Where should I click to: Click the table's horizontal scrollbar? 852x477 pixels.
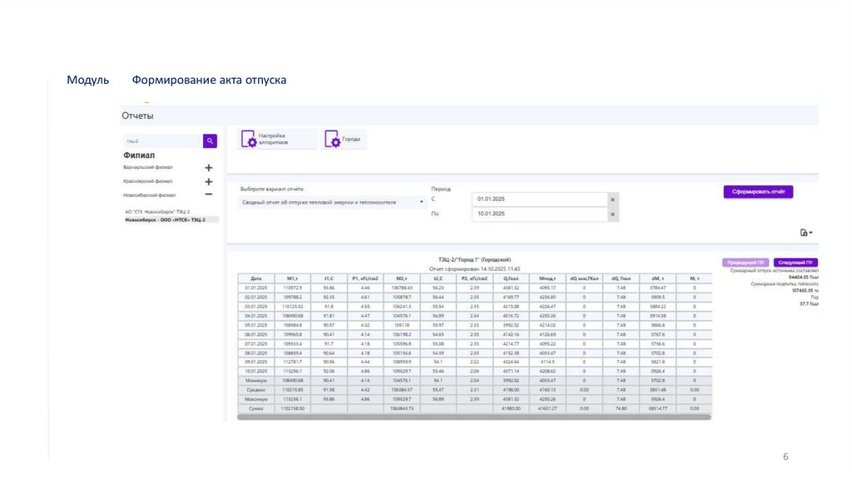[x=473, y=417]
